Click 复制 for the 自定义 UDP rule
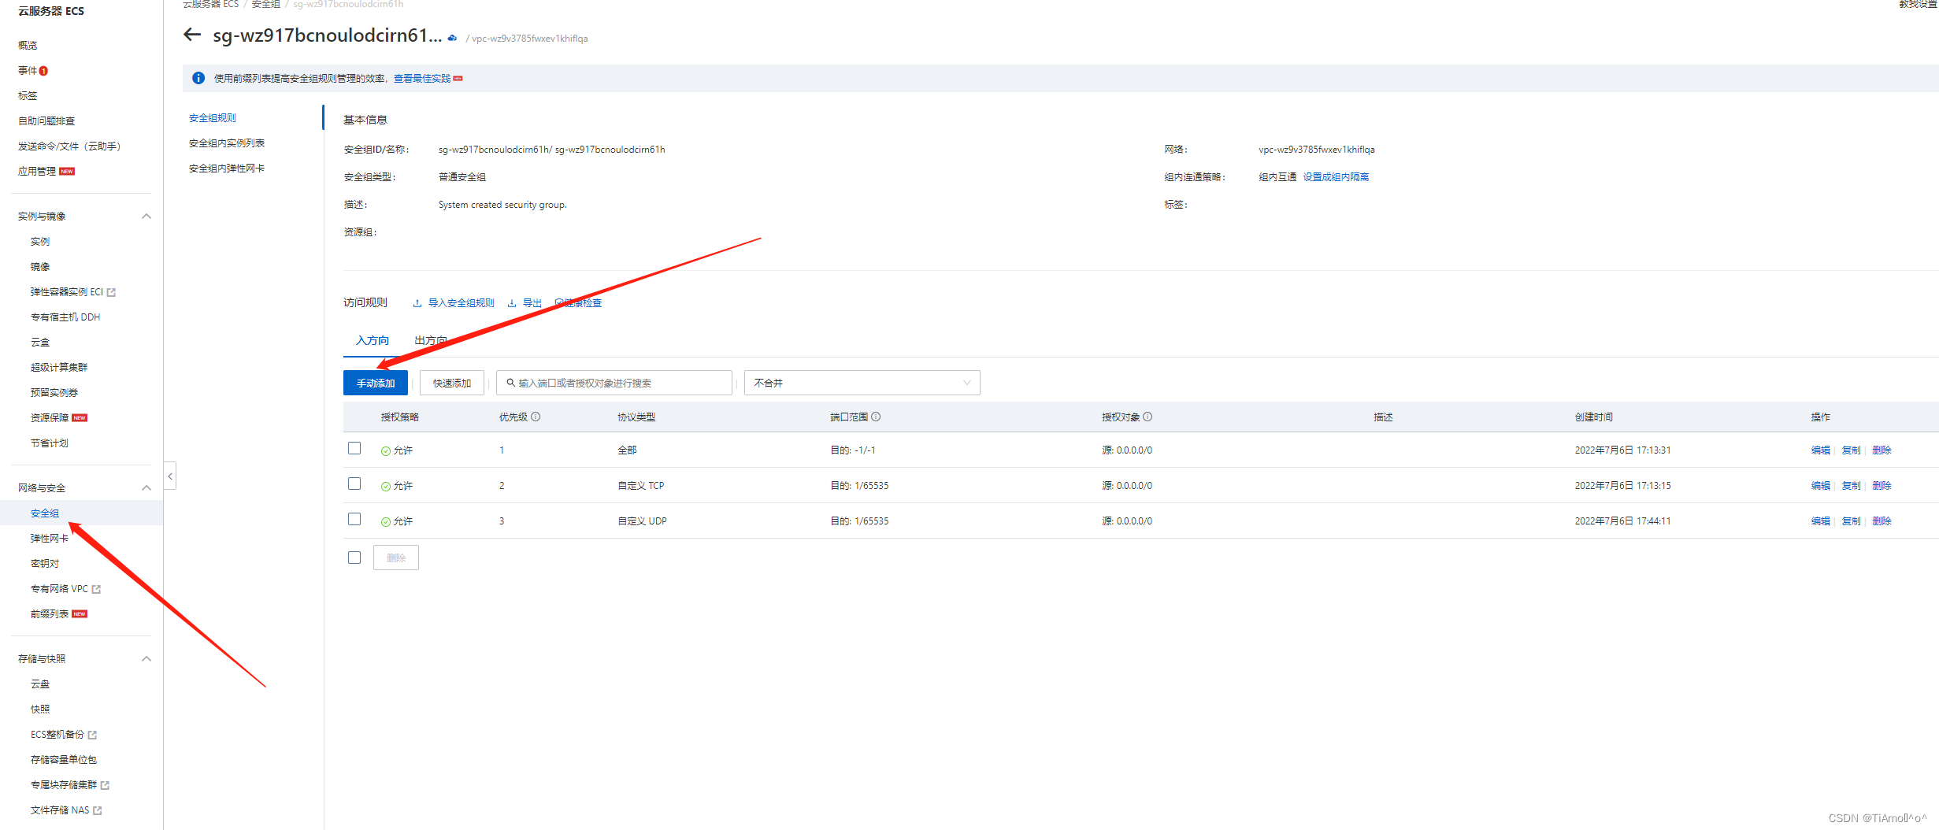This screenshot has width=1939, height=830. coord(1851,521)
